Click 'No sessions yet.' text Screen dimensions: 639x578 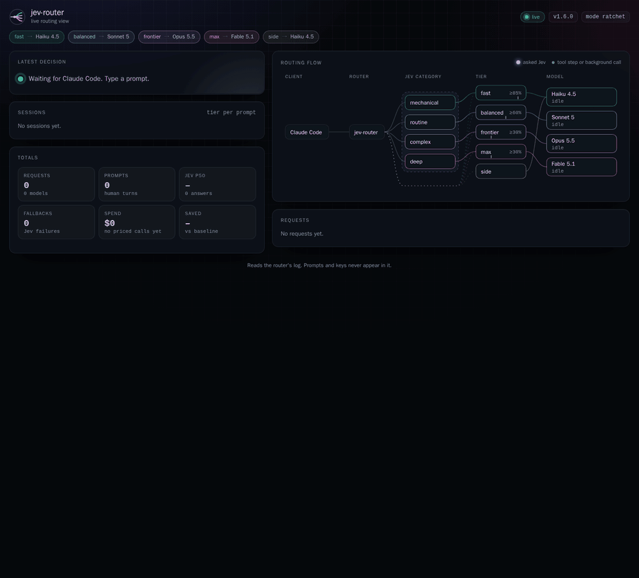tap(39, 126)
